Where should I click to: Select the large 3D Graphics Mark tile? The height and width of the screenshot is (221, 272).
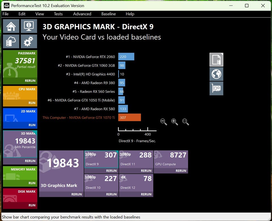click(61, 171)
